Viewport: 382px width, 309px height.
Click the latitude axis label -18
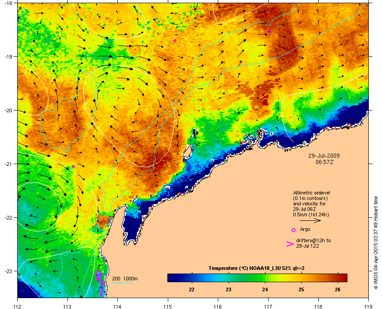tap(8, 3)
